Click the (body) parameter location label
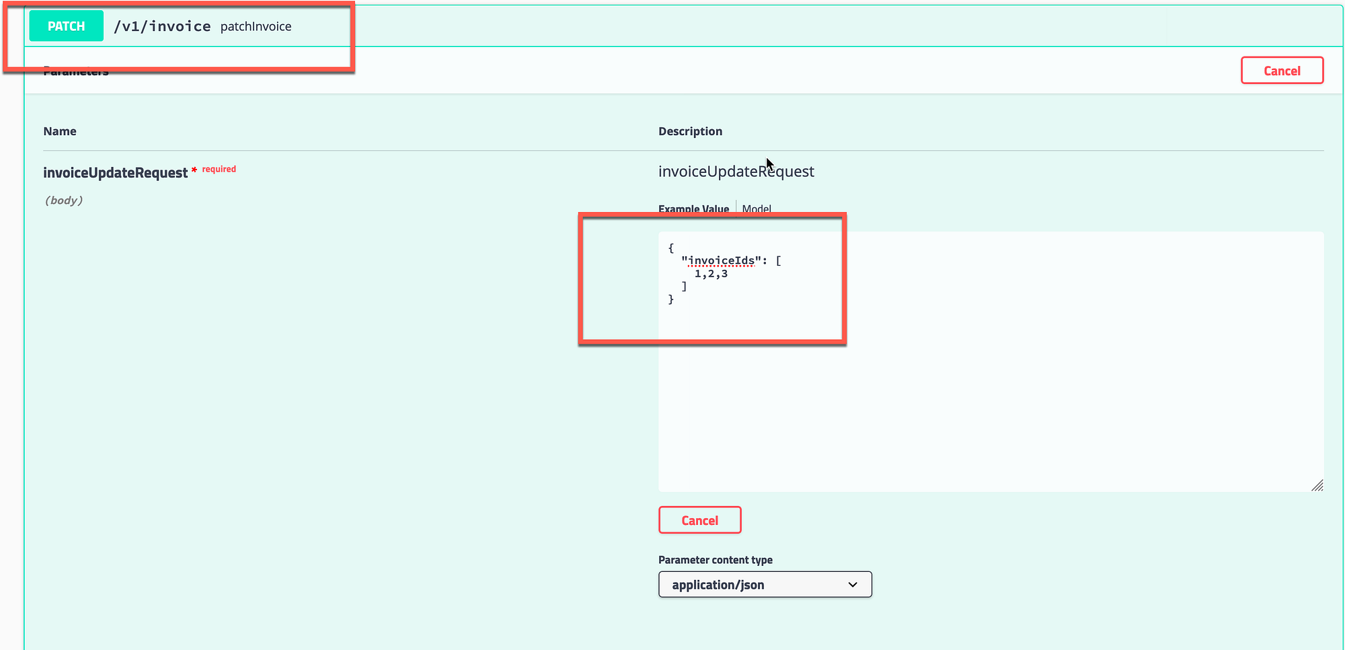The height and width of the screenshot is (650, 1345). click(64, 200)
